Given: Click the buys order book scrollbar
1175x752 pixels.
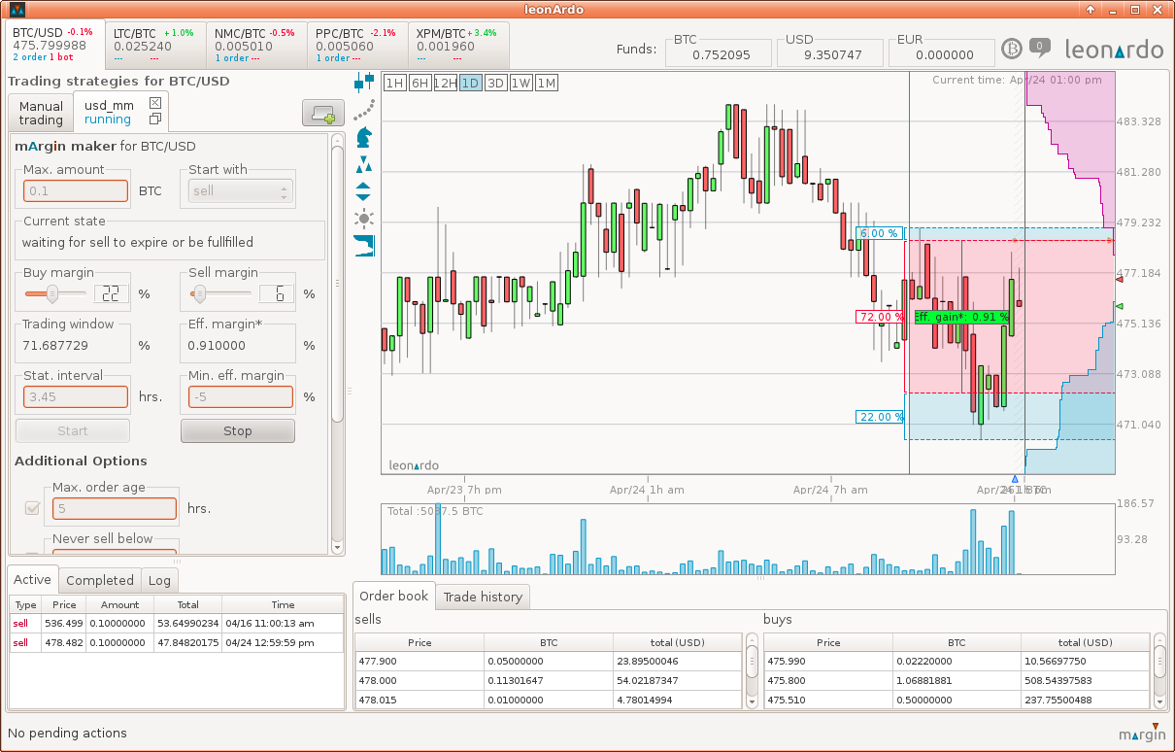Looking at the screenshot, I should (x=1159, y=670).
